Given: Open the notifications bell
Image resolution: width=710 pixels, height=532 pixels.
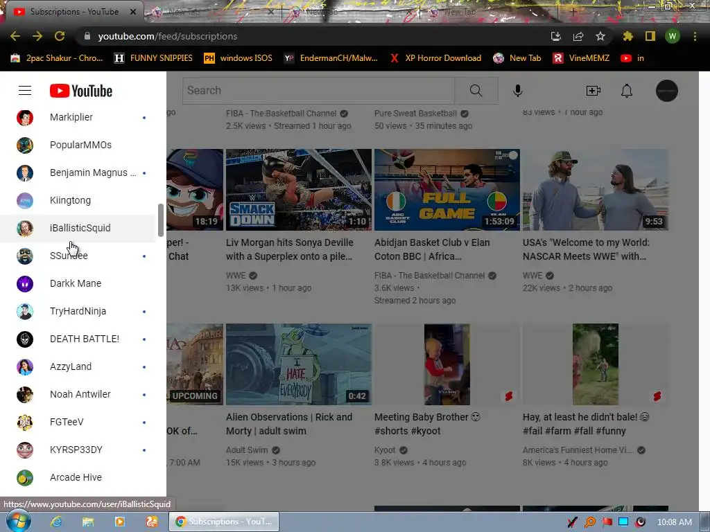Looking at the screenshot, I should 627,91.
